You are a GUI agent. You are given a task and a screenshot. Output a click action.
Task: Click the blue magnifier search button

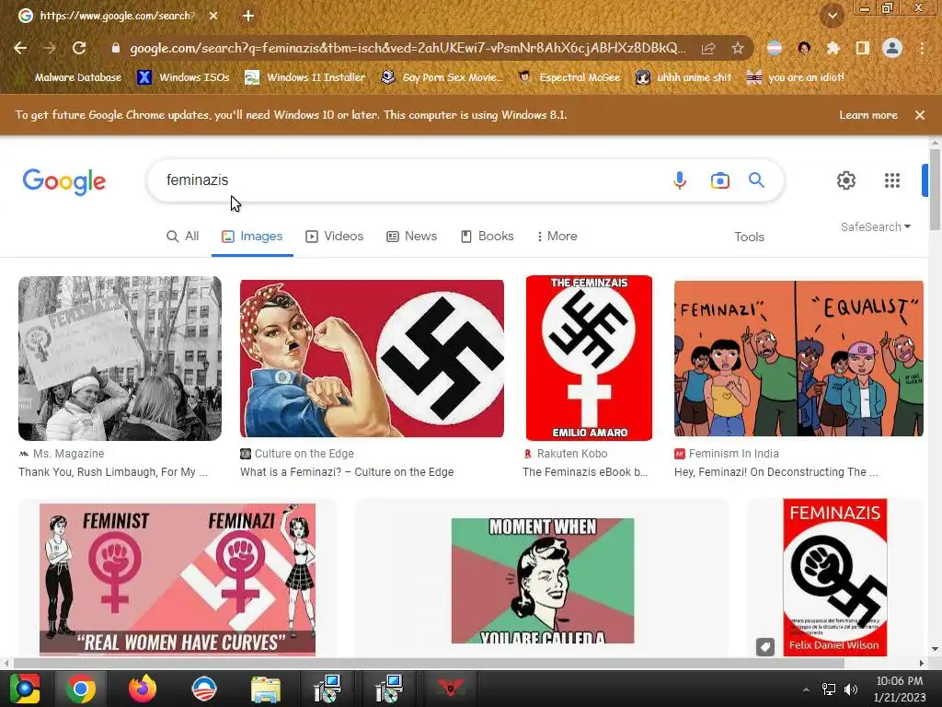click(756, 180)
